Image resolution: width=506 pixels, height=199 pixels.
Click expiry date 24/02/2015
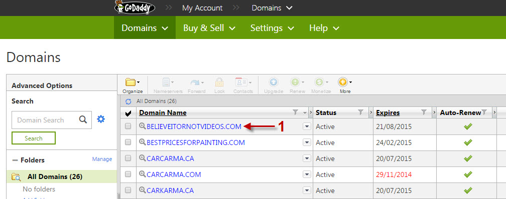click(x=394, y=142)
